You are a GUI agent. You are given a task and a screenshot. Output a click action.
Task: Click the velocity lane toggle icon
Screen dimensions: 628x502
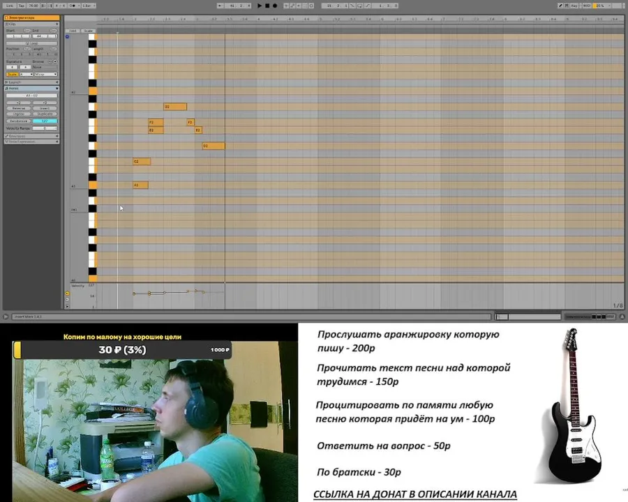(x=67, y=294)
